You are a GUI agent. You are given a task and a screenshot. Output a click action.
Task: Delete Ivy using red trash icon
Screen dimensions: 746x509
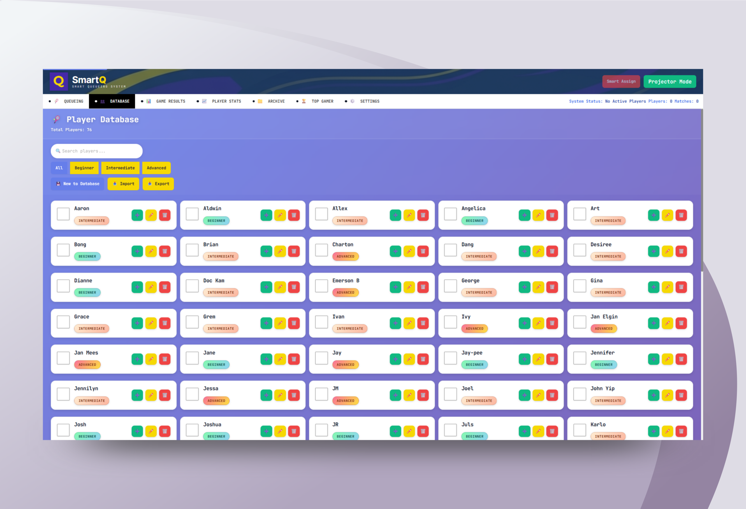pyautogui.click(x=552, y=323)
